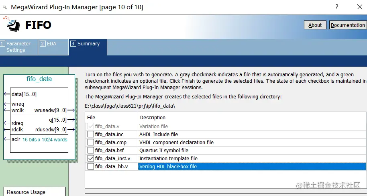Click the fifo_data_bb.v file name
This screenshot has height=196, width=367.
pos(111,167)
